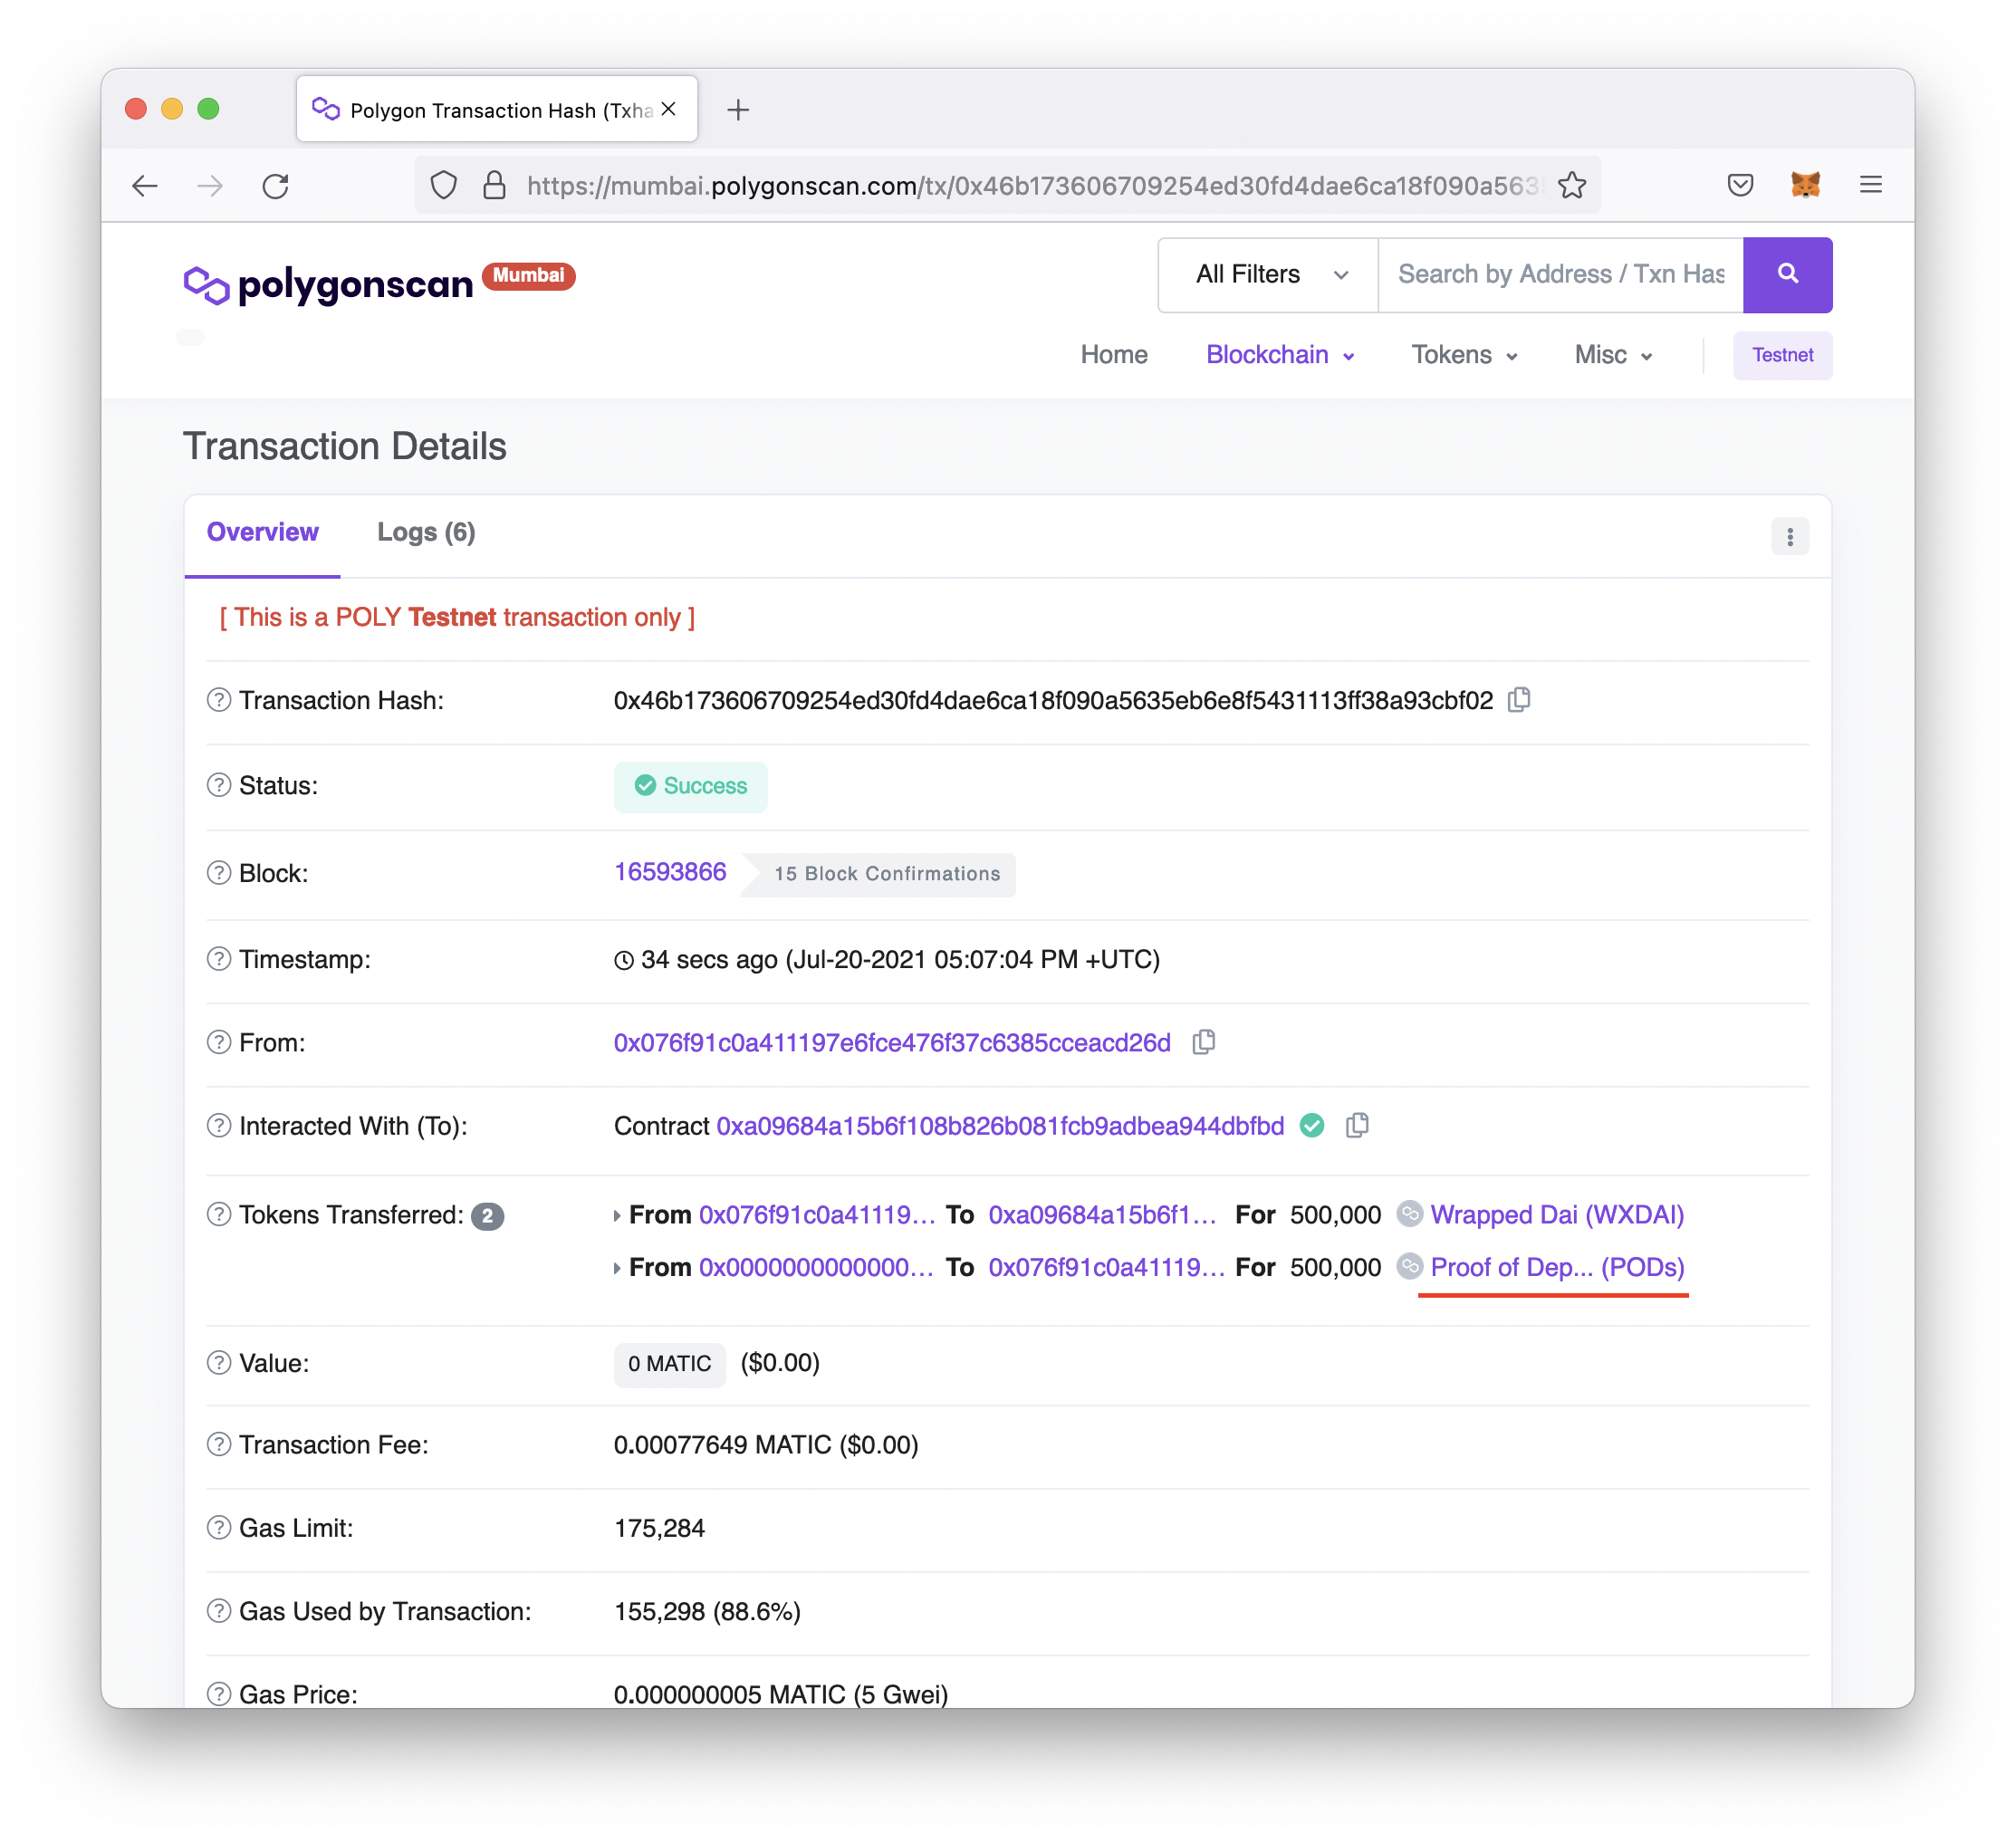
Task: Open recipient 0xa09684a15b6f1… in WXDAI transfer
Action: click(1103, 1215)
